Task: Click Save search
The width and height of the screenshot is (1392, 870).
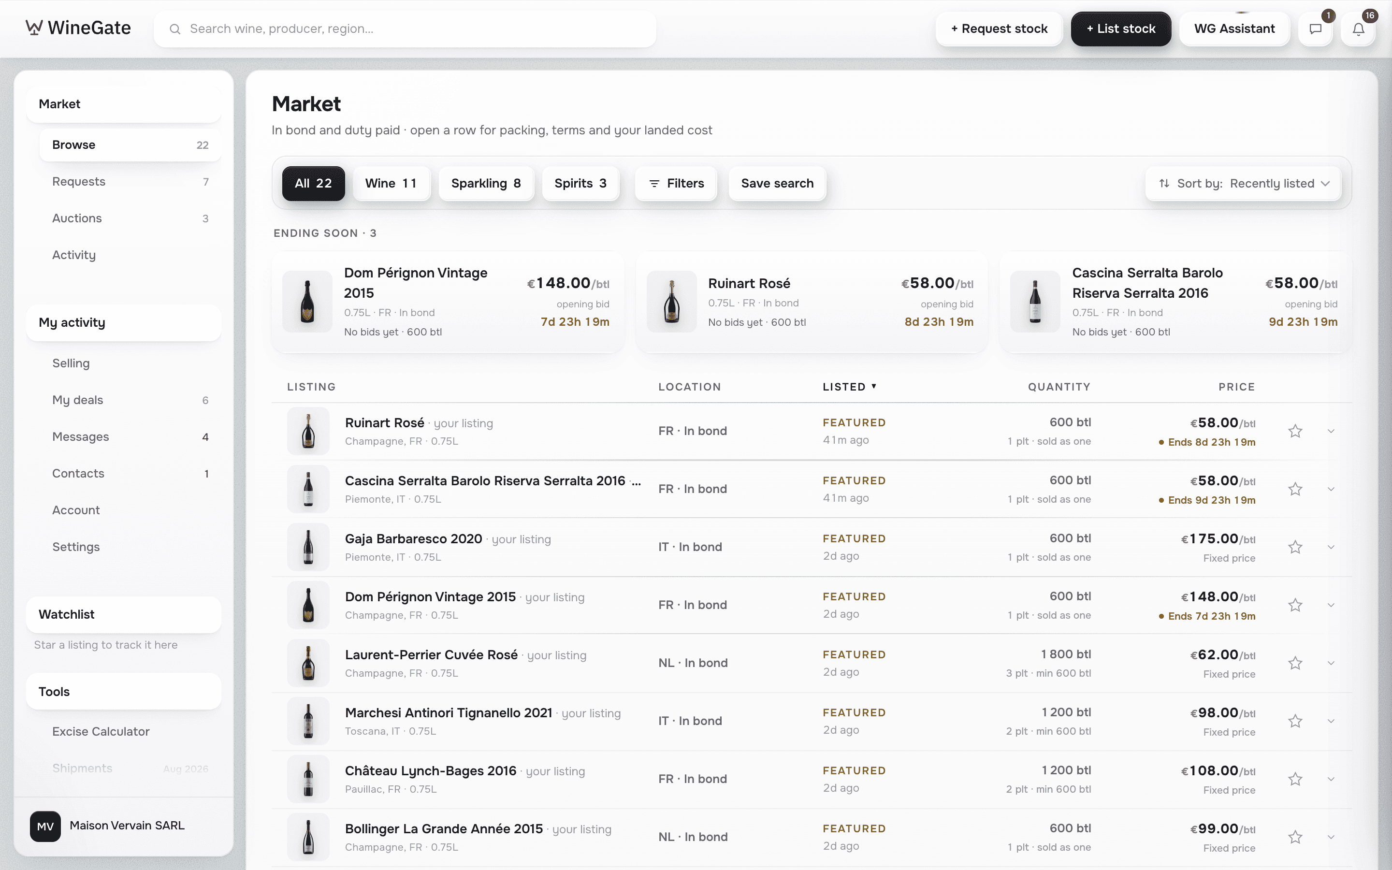Action: (x=777, y=184)
